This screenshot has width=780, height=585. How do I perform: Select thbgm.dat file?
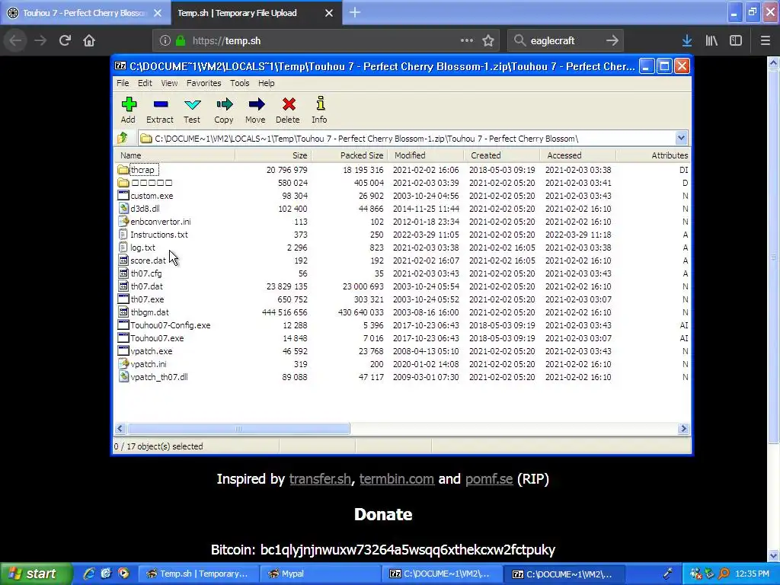point(149,312)
